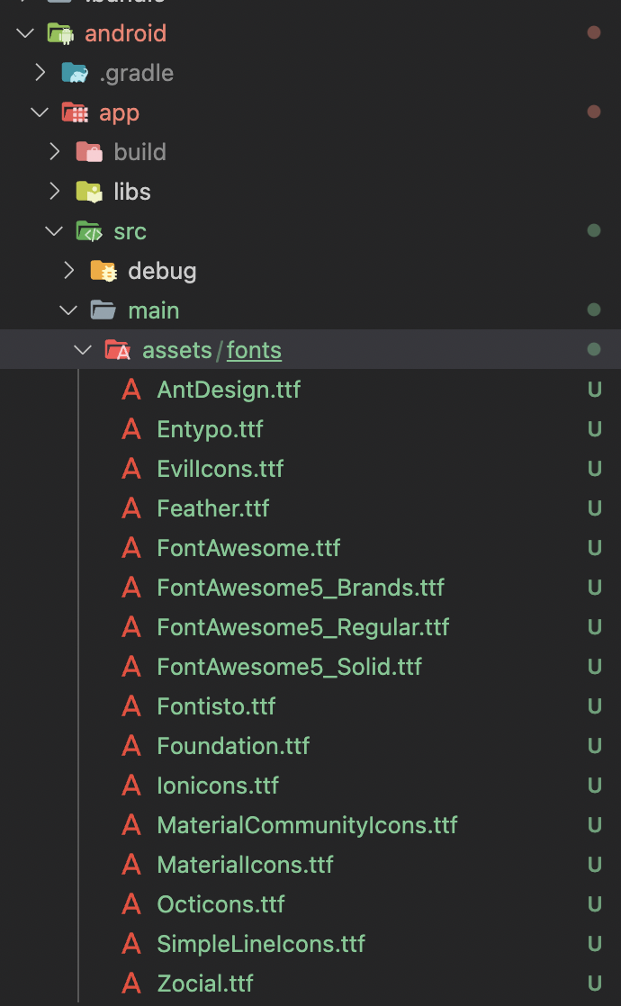This screenshot has width=621, height=1006.
Task: Select the debug folder label
Action: click(162, 272)
